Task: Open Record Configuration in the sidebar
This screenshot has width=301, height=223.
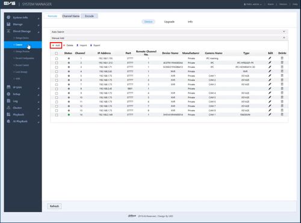Action: (x=25, y=58)
